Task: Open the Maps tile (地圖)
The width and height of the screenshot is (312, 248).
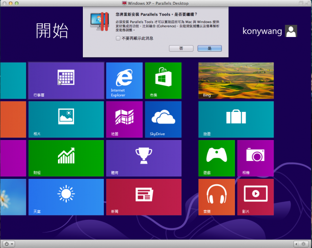Action: tap(124, 120)
